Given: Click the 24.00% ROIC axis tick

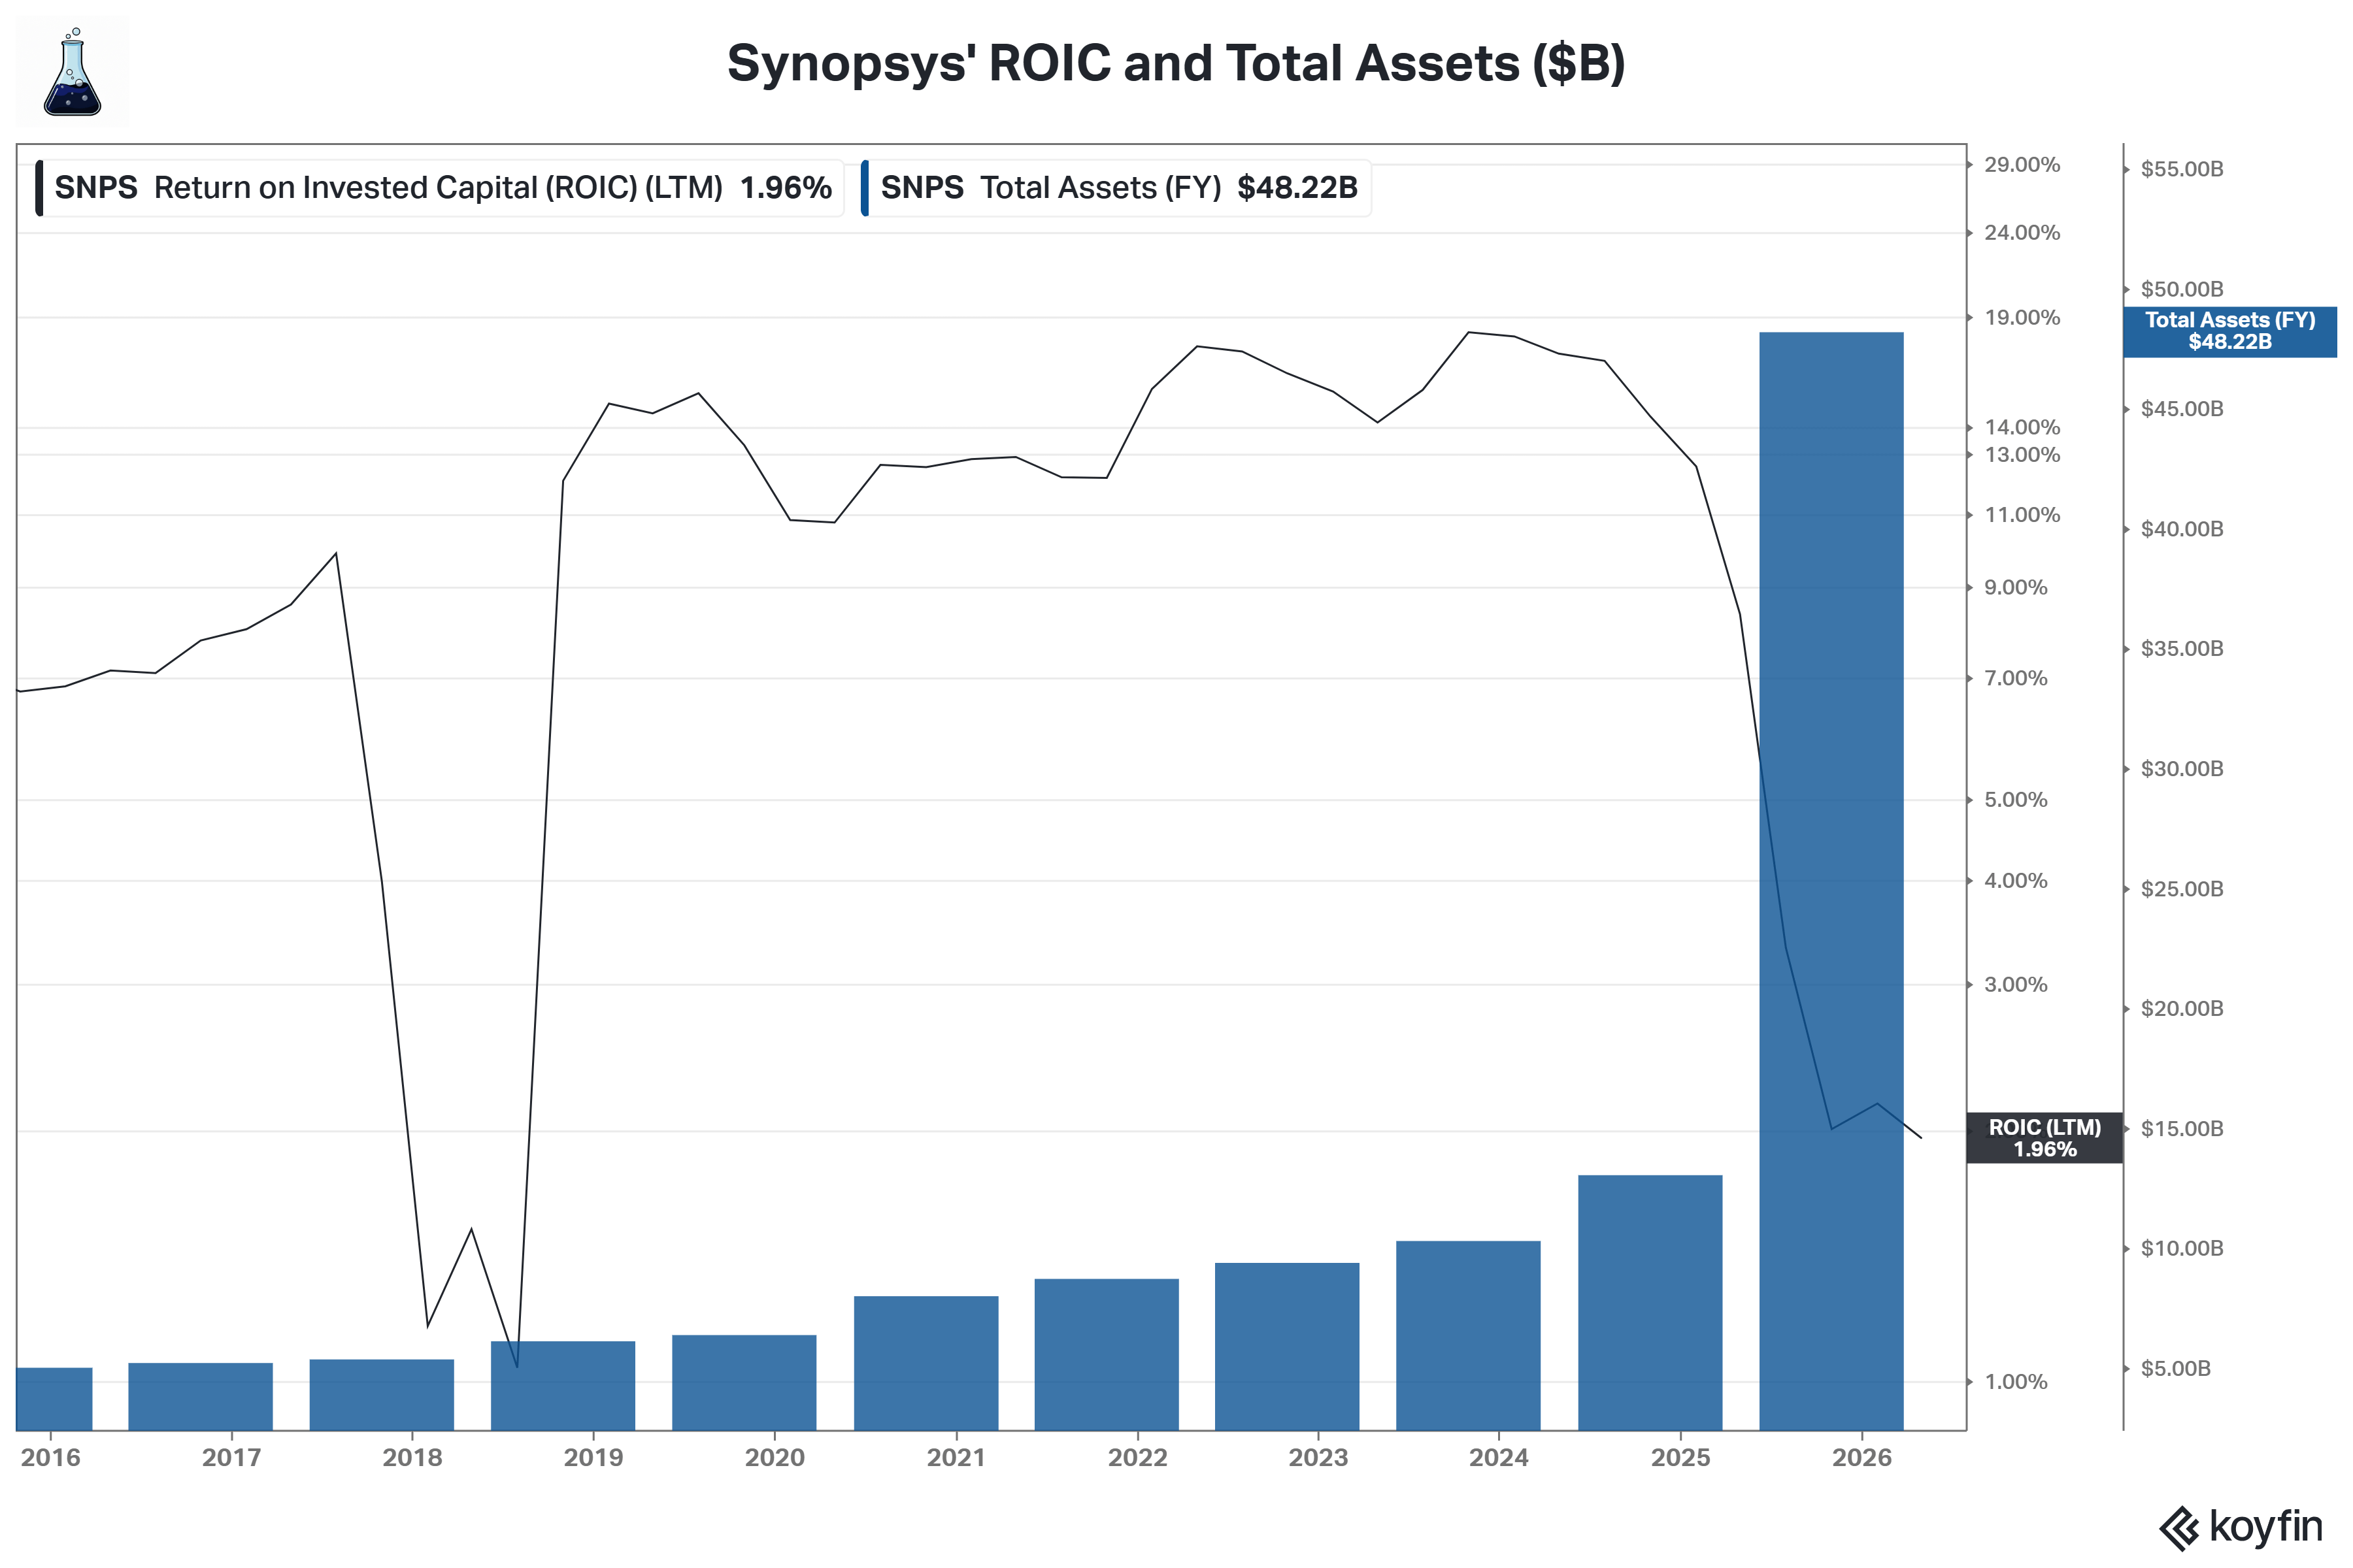Looking at the screenshot, I should 2022,233.
